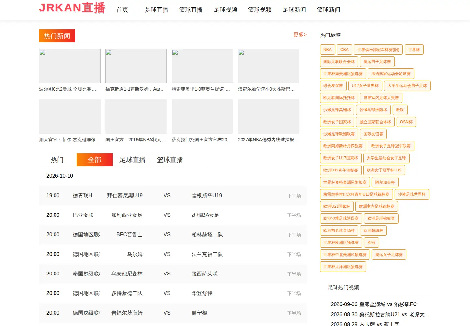Go to 篮球直播 in top navigation
The image size is (470, 326).
coord(191,10)
